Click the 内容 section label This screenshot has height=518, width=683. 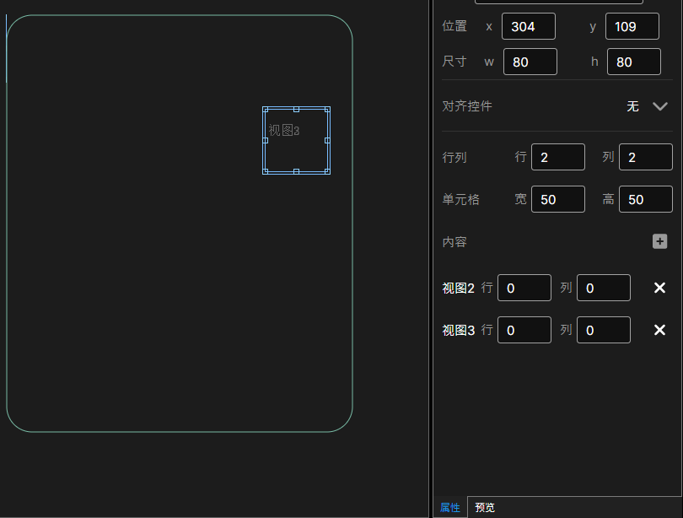(454, 242)
